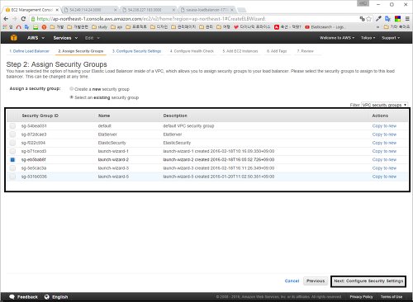Select step 2 Assign Security Groups tab
Viewport: 413px width, 302px height.
(x=81, y=51)
